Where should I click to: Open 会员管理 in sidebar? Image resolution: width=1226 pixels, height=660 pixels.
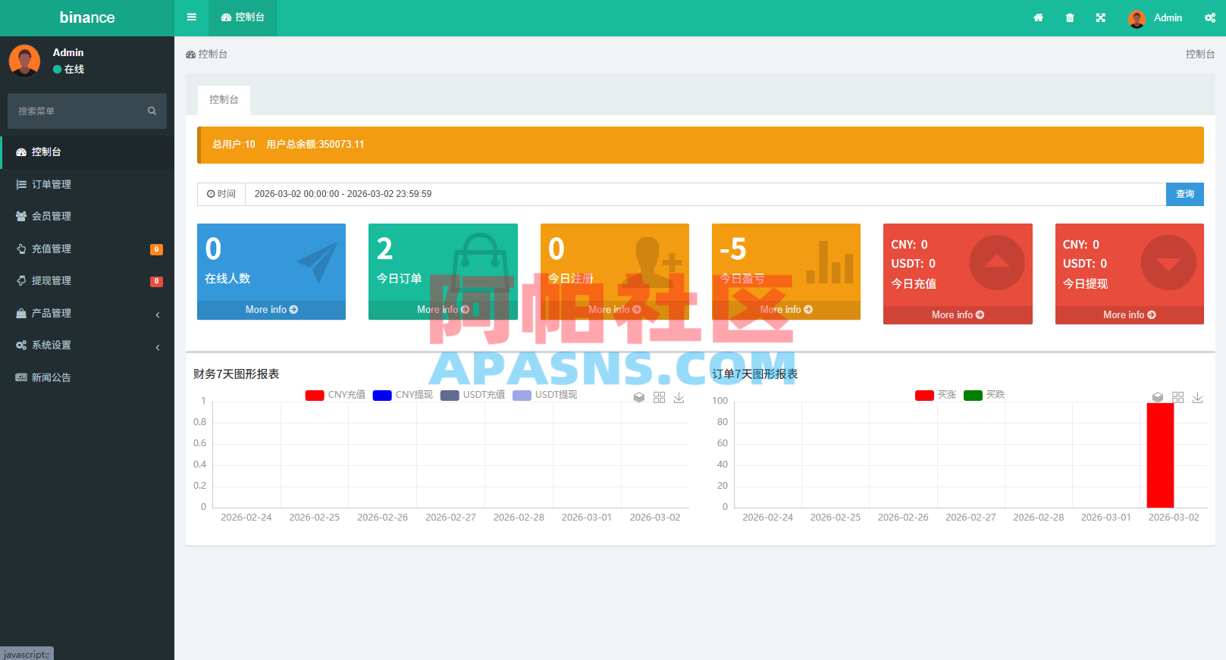pyautogui.click(x=87, y=216)
